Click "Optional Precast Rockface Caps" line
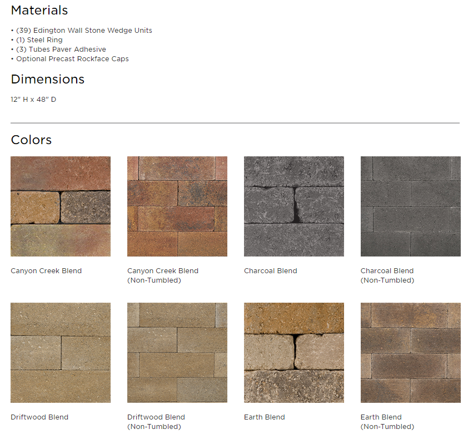The height and width of the screenshot is (439, 468). pos(70,59)
